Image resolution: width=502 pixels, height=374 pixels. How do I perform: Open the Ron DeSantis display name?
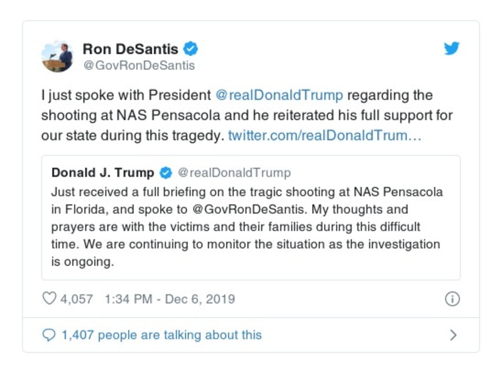coord(130,48)
